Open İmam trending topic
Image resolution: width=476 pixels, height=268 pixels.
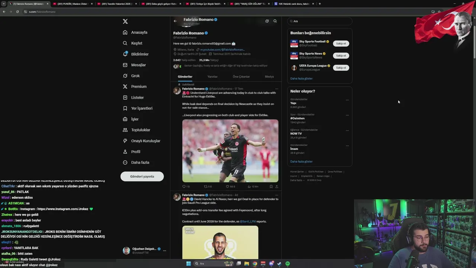click(x=294, y=149)
